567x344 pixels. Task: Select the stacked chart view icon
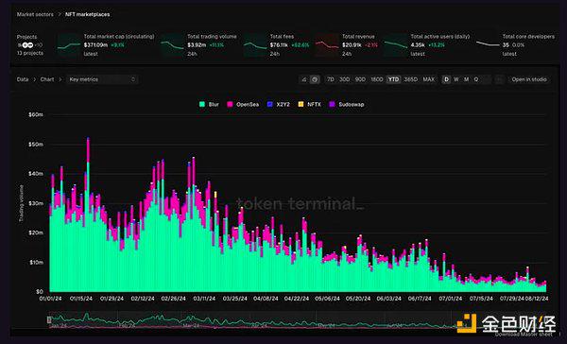(315, 79)
